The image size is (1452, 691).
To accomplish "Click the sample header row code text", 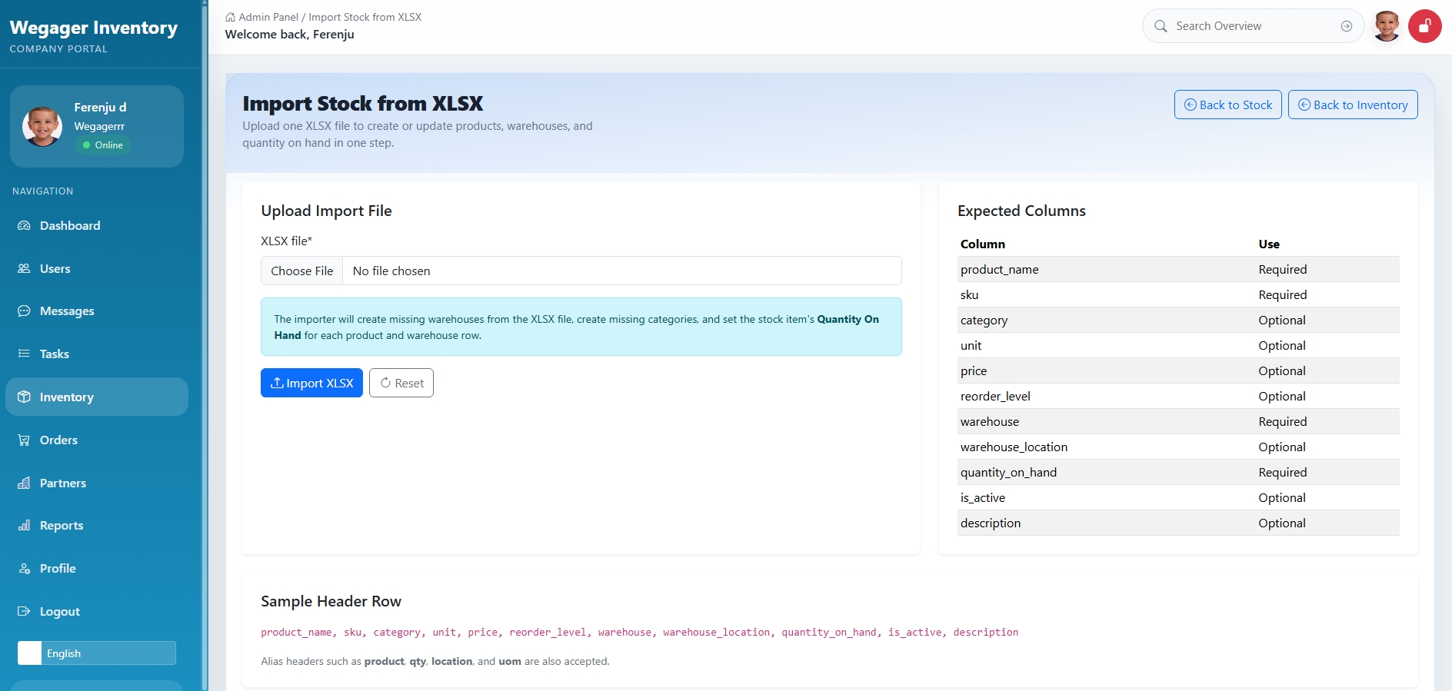I will point(639,632).
